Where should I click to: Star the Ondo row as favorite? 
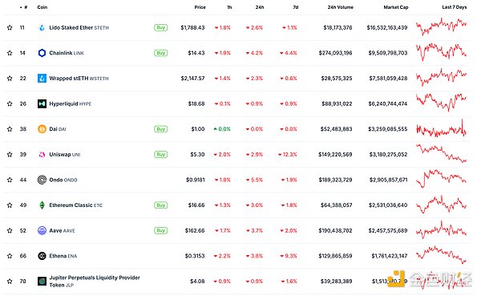pos(10,180)
